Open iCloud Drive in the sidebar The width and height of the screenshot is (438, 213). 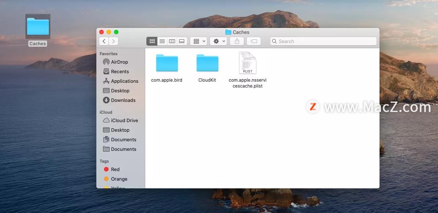tap(120, 120)
